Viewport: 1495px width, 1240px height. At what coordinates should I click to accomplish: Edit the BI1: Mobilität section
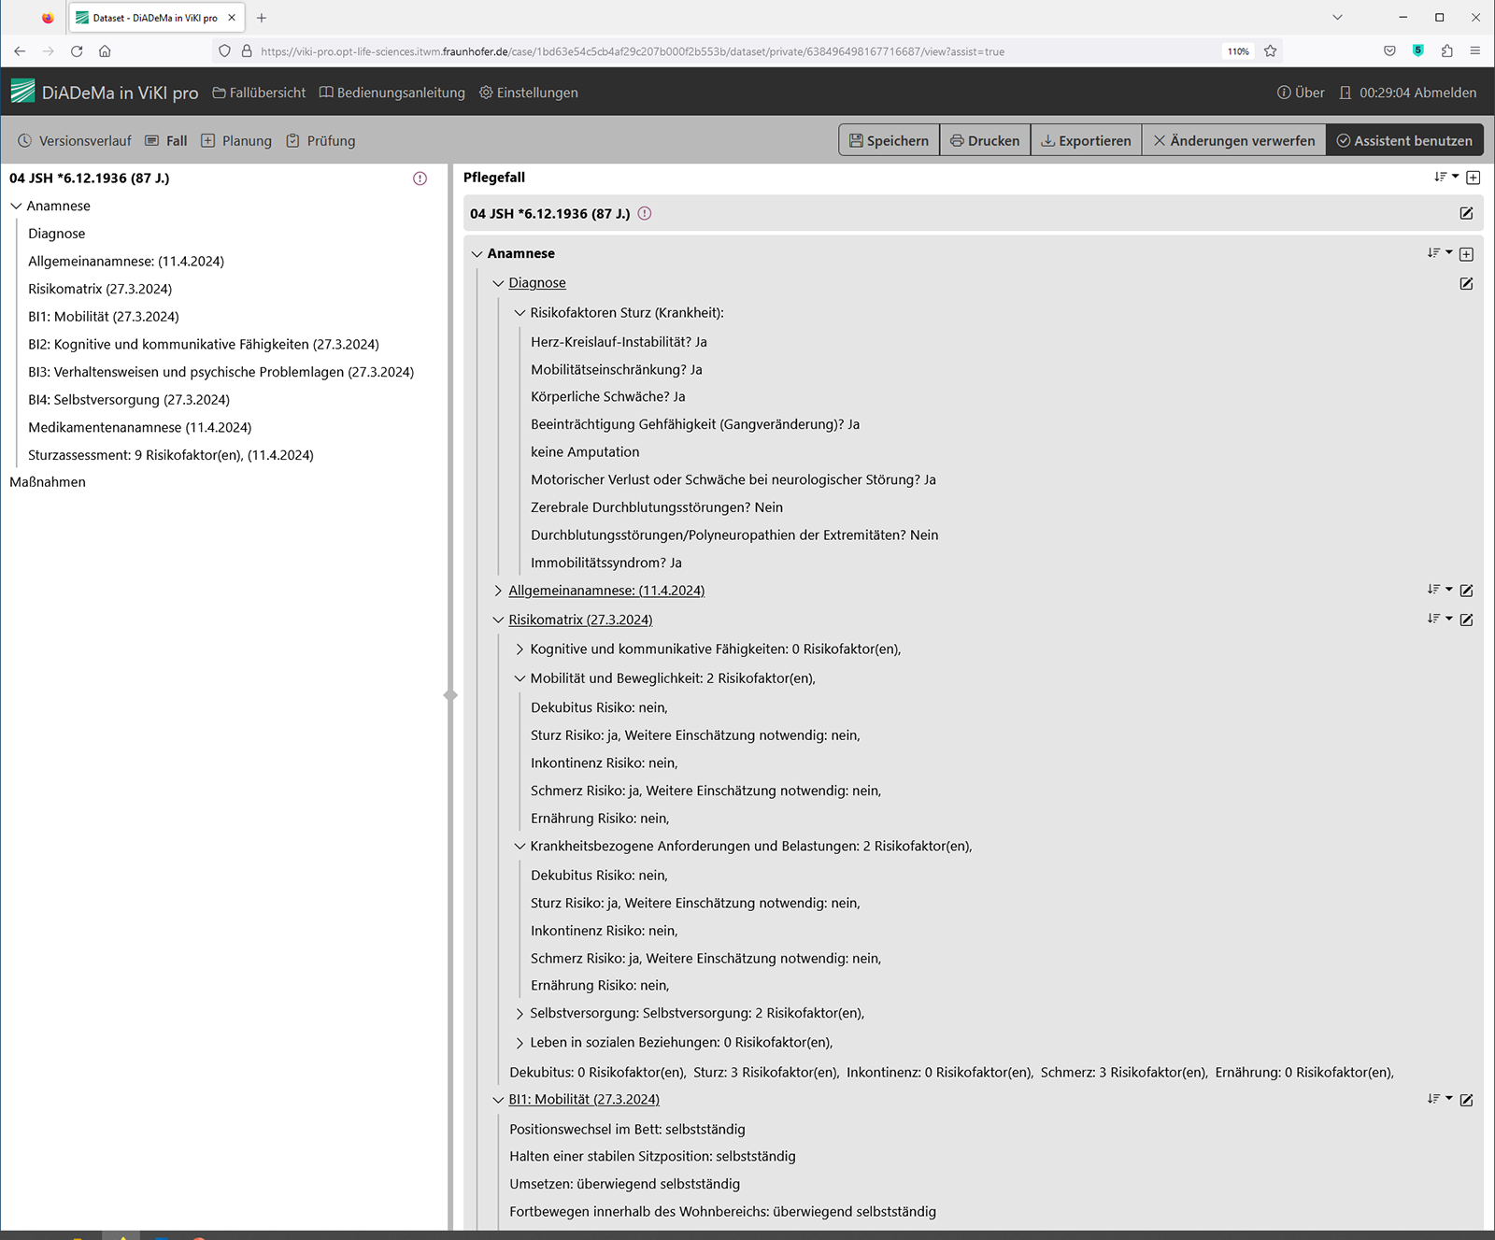pyautogui.click(x=1466, y=1100)
